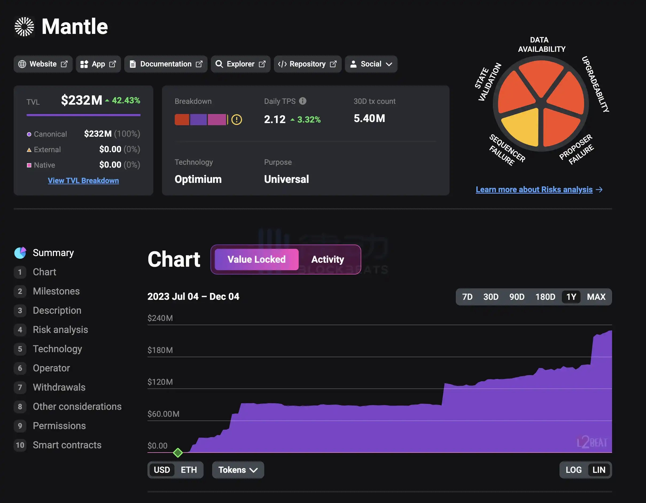Click the purple segment in Breakdown bar
This screenshot has height=503, width=646.
(198, 120)
